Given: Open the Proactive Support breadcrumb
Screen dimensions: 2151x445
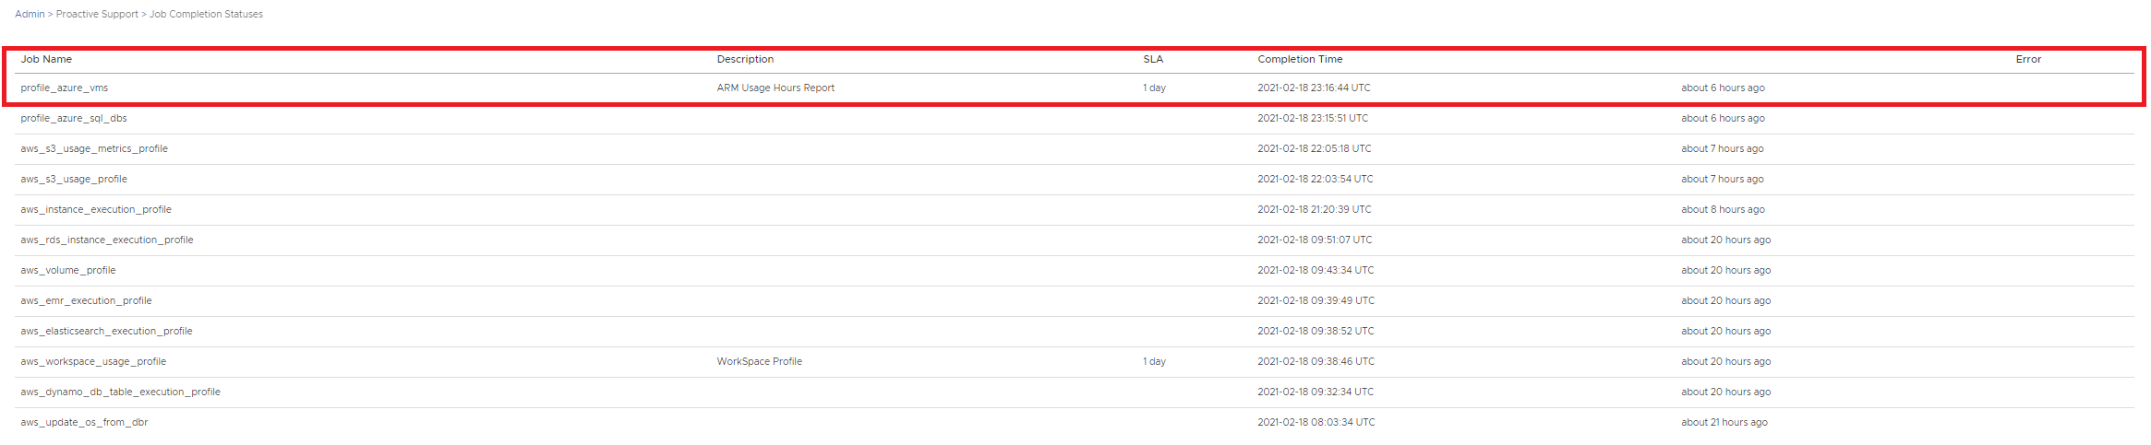Looking at the screenshot, I should [97, 14].
